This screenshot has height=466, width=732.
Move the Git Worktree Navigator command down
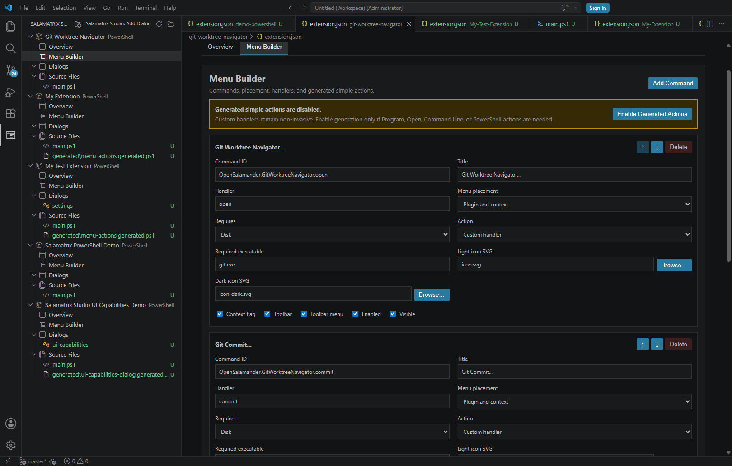[x=657, y=147]
